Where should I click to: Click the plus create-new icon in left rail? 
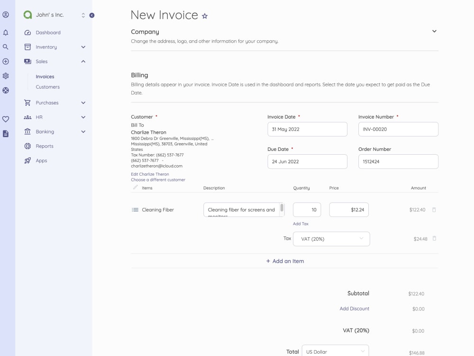coord(5,61)
